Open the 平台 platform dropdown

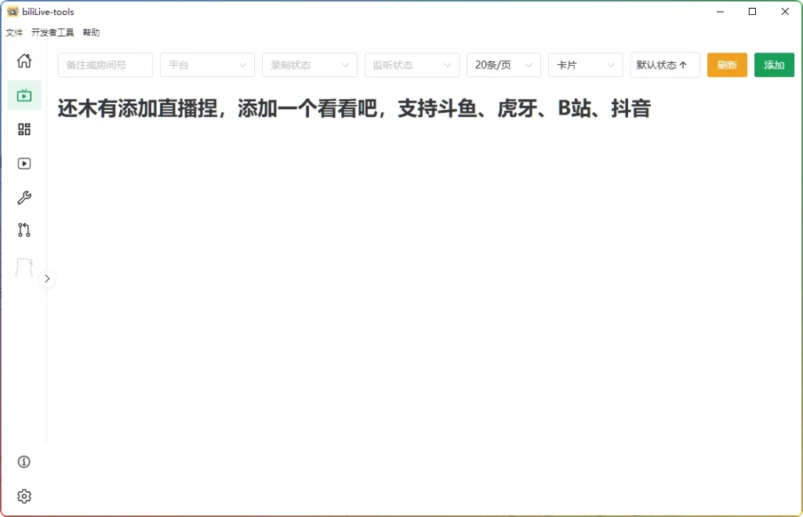point(207,65)
